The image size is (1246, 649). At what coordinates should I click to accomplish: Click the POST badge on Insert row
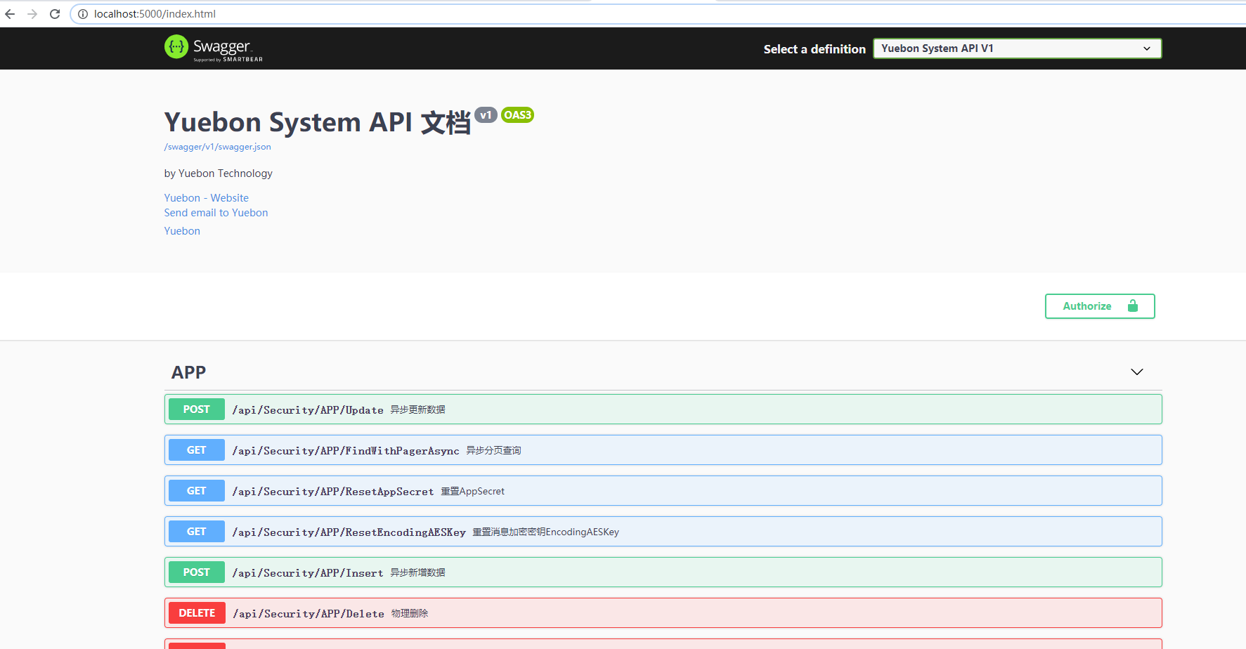(197, 572)
